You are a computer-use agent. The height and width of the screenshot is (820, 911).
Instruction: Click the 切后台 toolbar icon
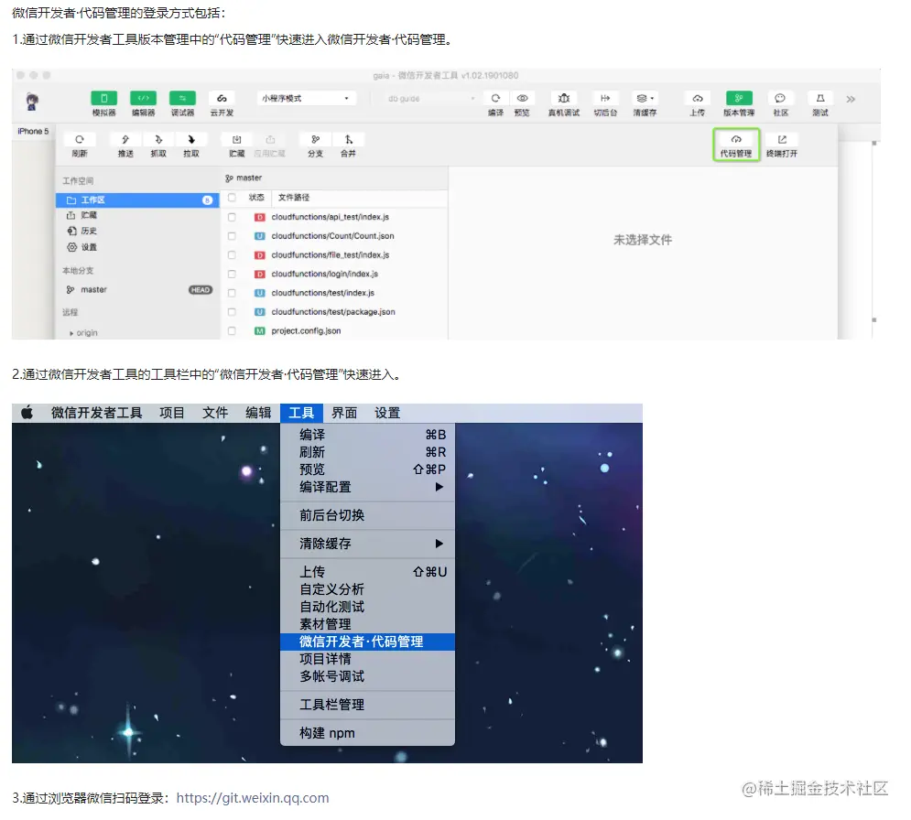click(x=605, y=98)
